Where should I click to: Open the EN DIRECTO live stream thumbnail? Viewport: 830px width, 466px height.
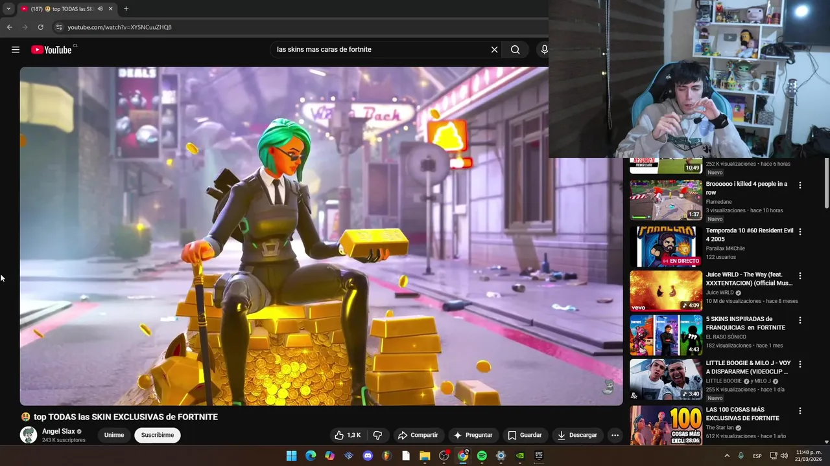666,246
